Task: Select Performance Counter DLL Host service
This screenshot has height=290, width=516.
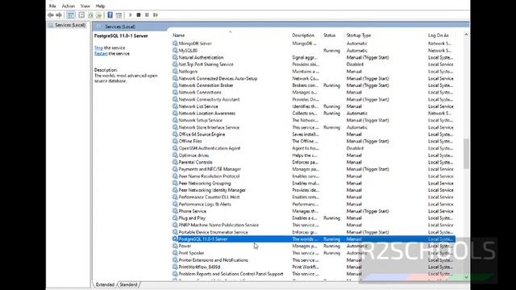Action: tap(314, 197)
